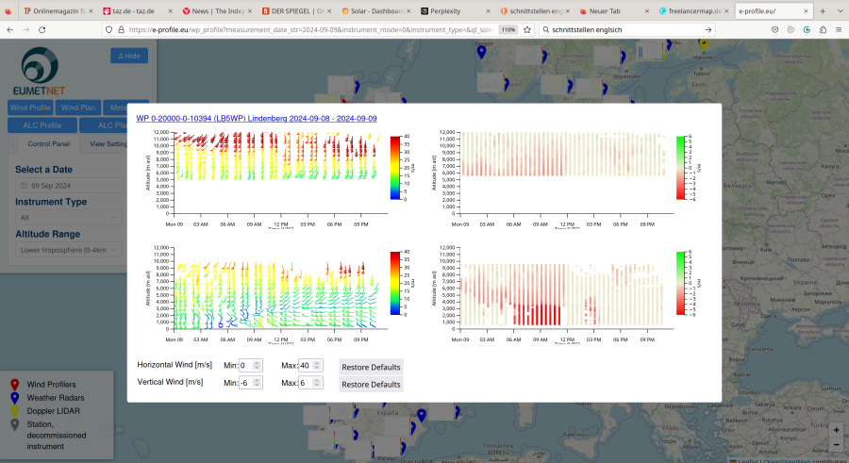Click the map zoom in button
This screenshot has width=849, height=463.
point(835,429)
